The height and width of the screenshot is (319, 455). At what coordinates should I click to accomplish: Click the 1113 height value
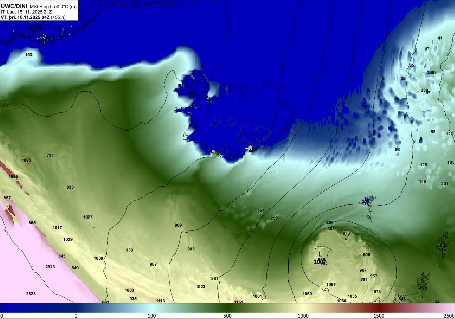click(x=160, y=301)
